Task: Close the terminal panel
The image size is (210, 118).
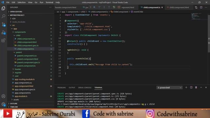Action: [206, 88]
